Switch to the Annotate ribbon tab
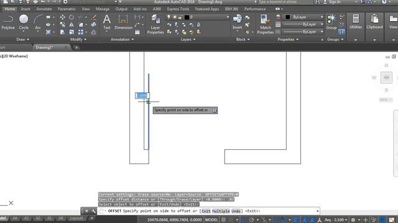The height and width of the screenshot is (223, 398). (x=44, y=9)
